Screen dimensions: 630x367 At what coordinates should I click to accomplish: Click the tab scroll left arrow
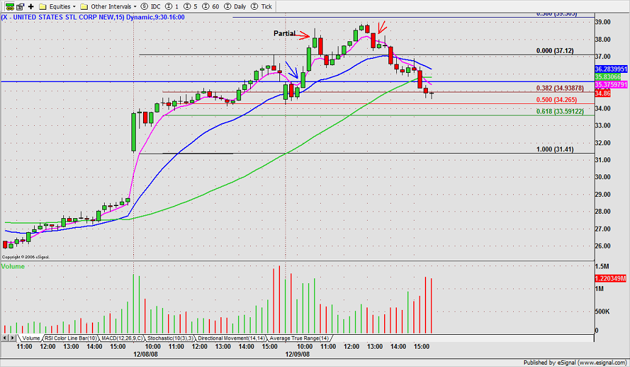click(5, 338)
